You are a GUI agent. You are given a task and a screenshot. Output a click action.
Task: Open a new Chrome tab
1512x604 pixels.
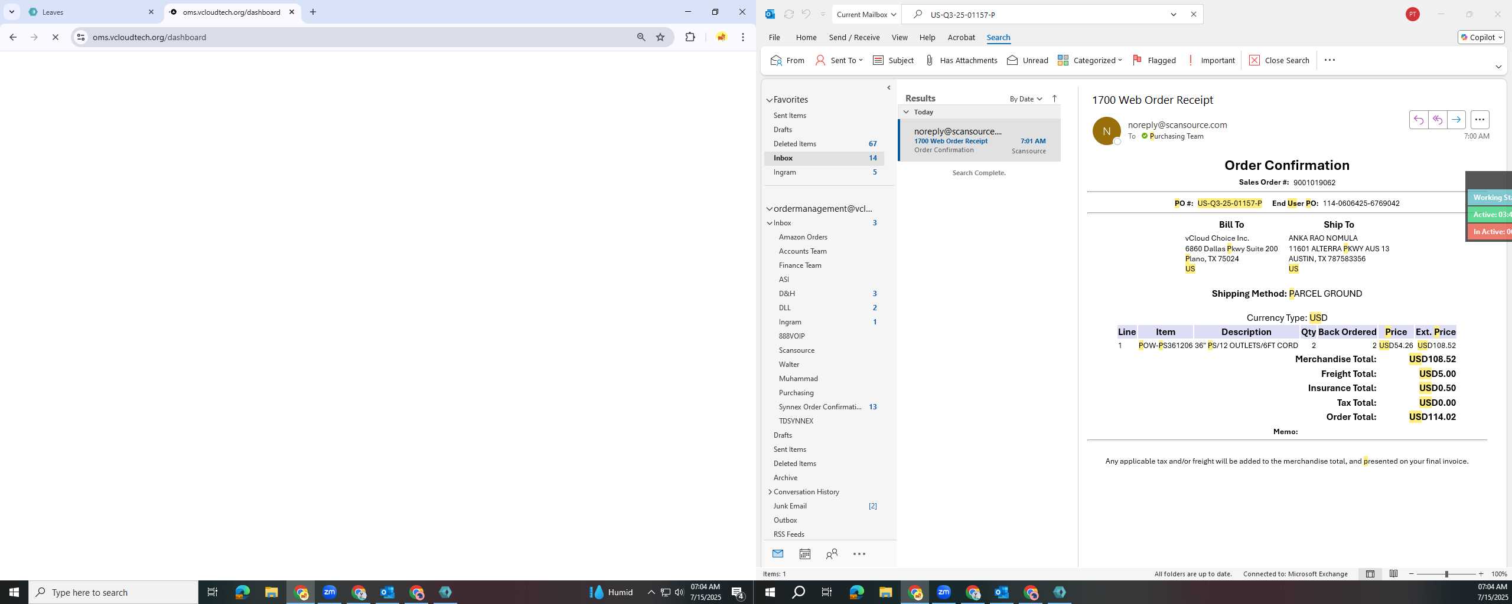[313, 12]
